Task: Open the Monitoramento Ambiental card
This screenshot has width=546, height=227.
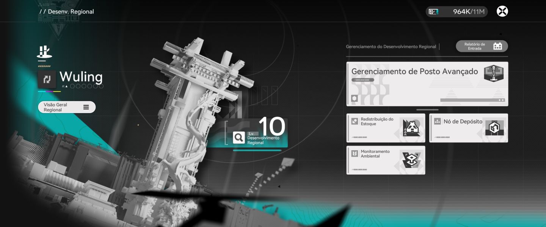Action: pos(386,160)
